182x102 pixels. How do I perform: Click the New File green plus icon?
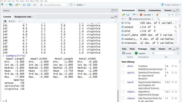point(2,5)
